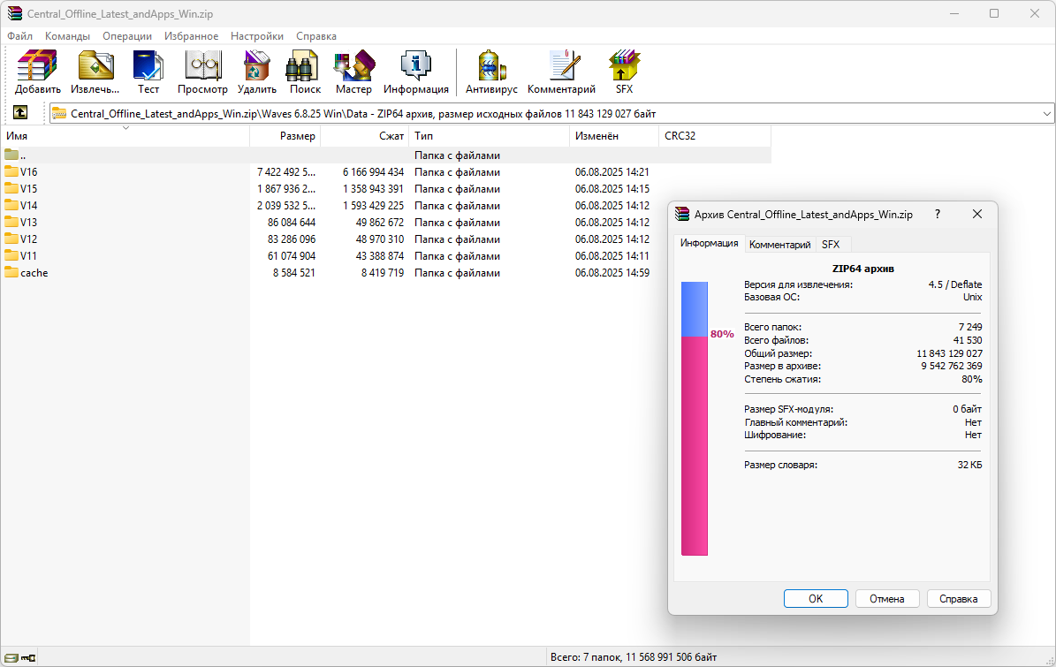1056x667 pixels.
Task: Click the cache date 06.08.2025 14:59
Action: (x=612, y=273)
